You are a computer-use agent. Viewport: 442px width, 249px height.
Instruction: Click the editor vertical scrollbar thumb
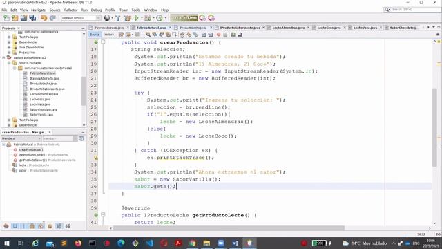coord(434,127)
